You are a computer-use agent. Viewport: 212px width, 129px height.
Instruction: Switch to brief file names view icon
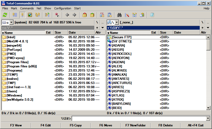(15, 15)
